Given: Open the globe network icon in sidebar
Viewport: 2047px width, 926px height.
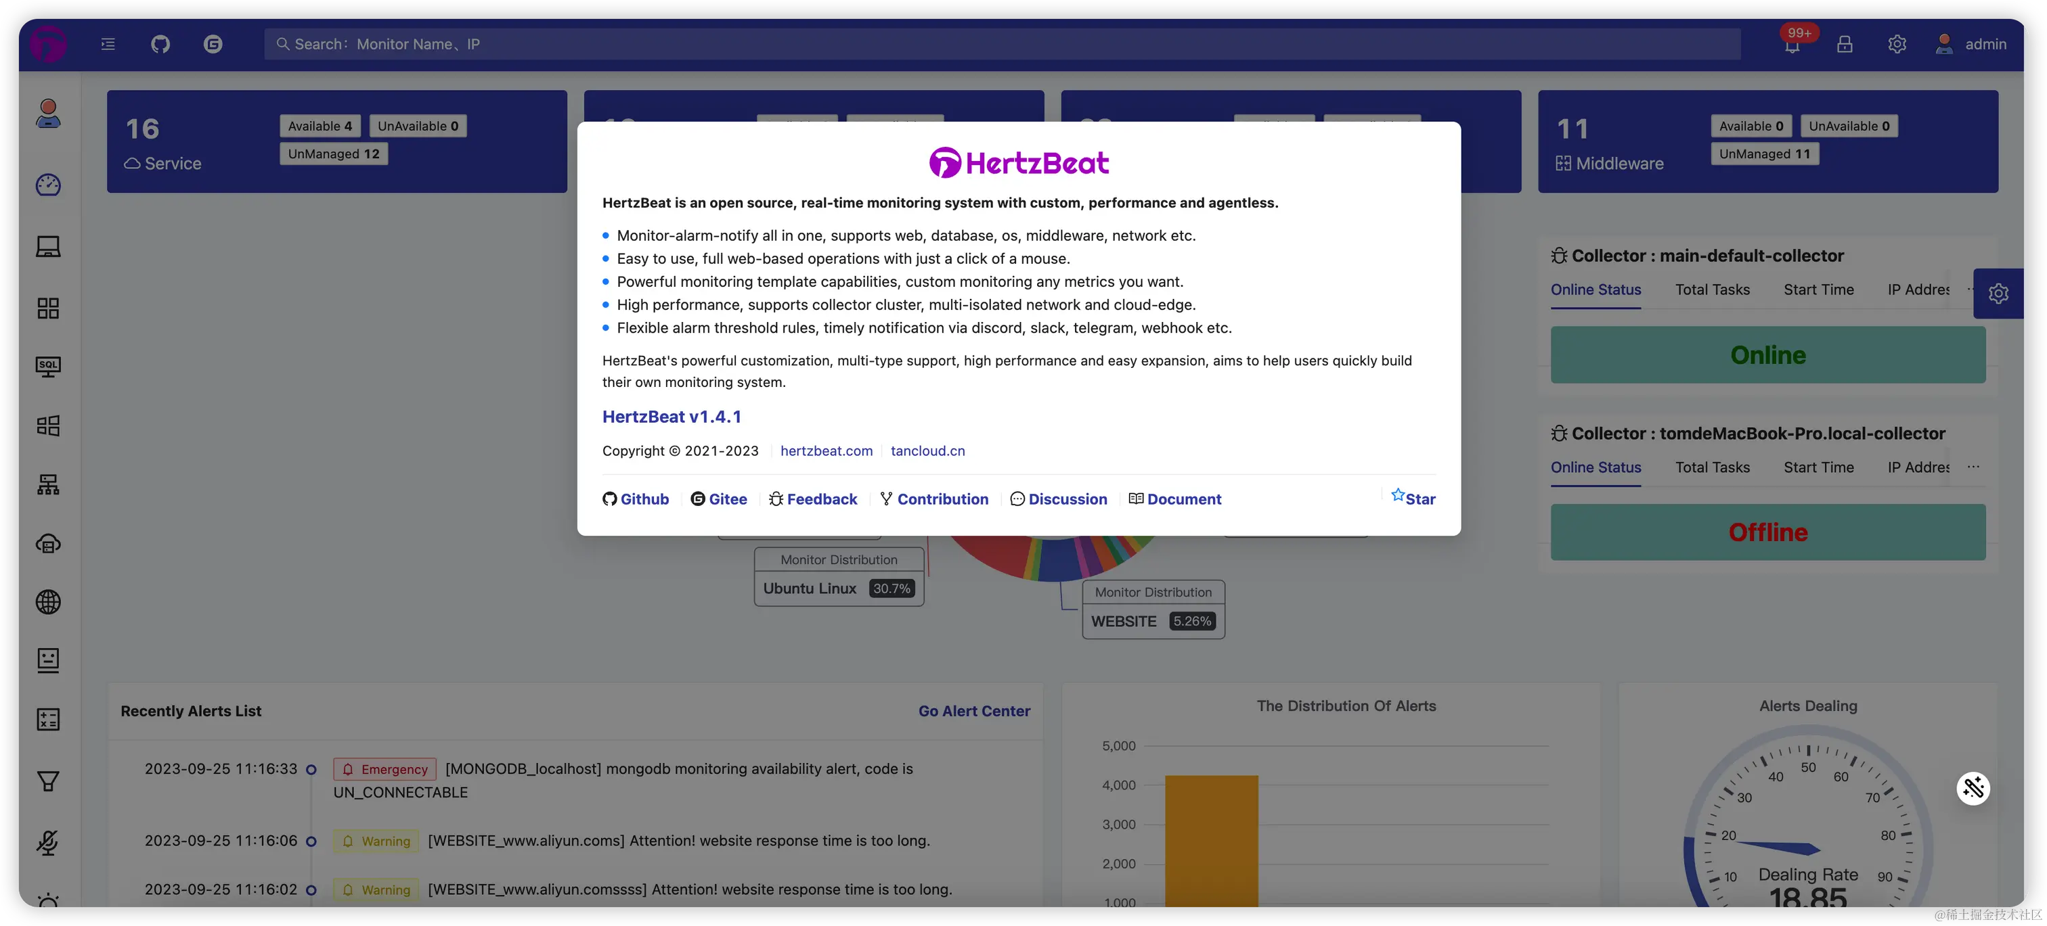Looking at the screenshot, I should click(x=49, y=602).
